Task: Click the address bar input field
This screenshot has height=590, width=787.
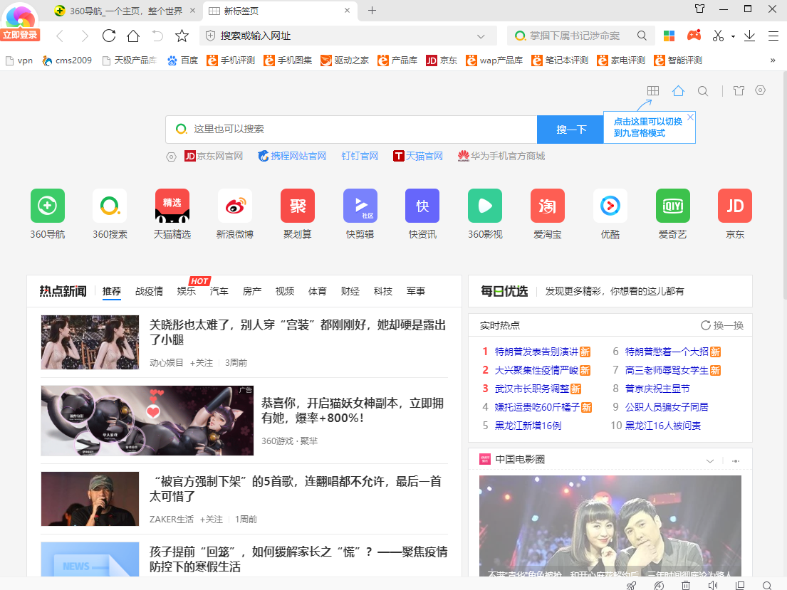Action: tap(346, 36)
